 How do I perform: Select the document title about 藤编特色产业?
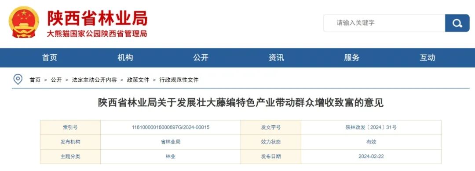coord(241,103)
